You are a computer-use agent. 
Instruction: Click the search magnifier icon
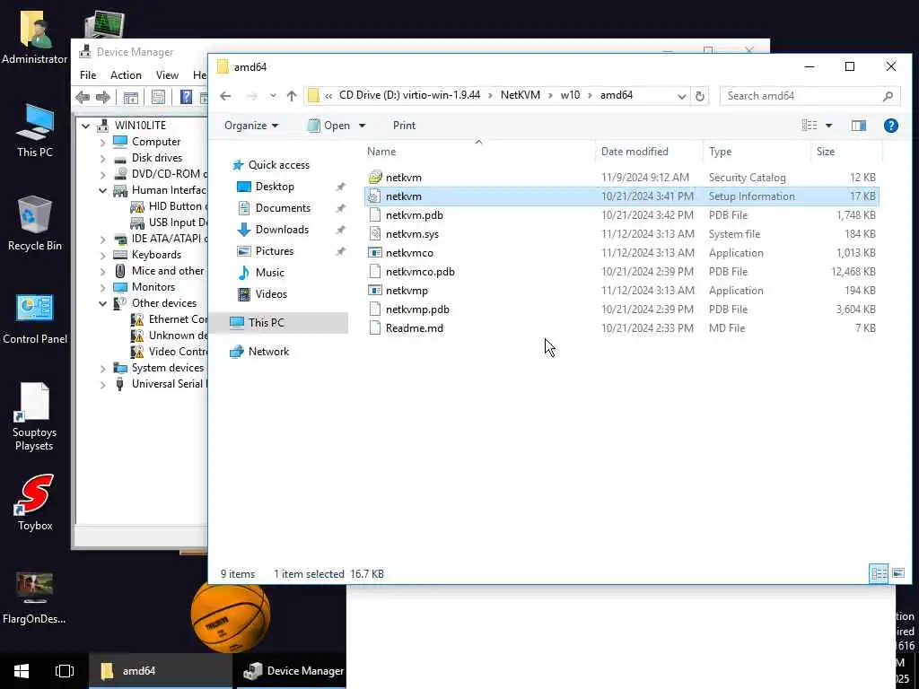(x=888, y=96)
